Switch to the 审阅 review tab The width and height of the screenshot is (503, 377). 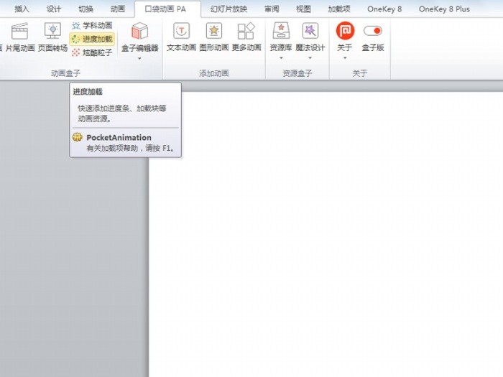[x=272, y=9]
